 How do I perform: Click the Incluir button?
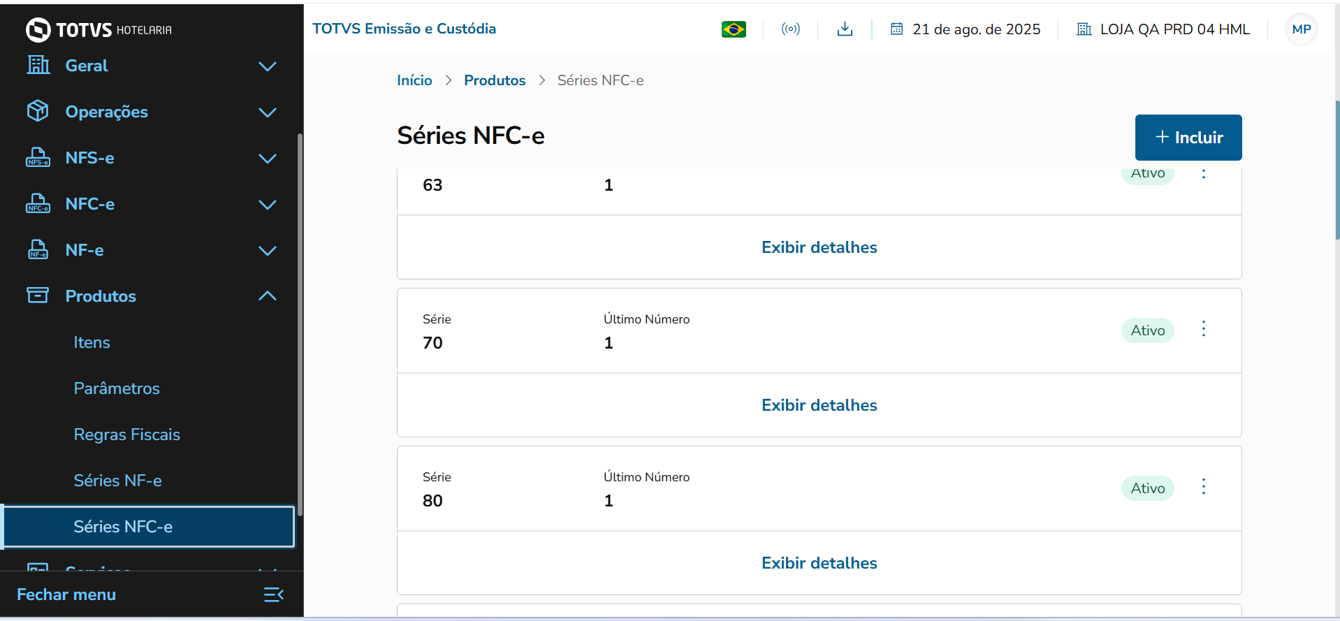(1188, 138)
